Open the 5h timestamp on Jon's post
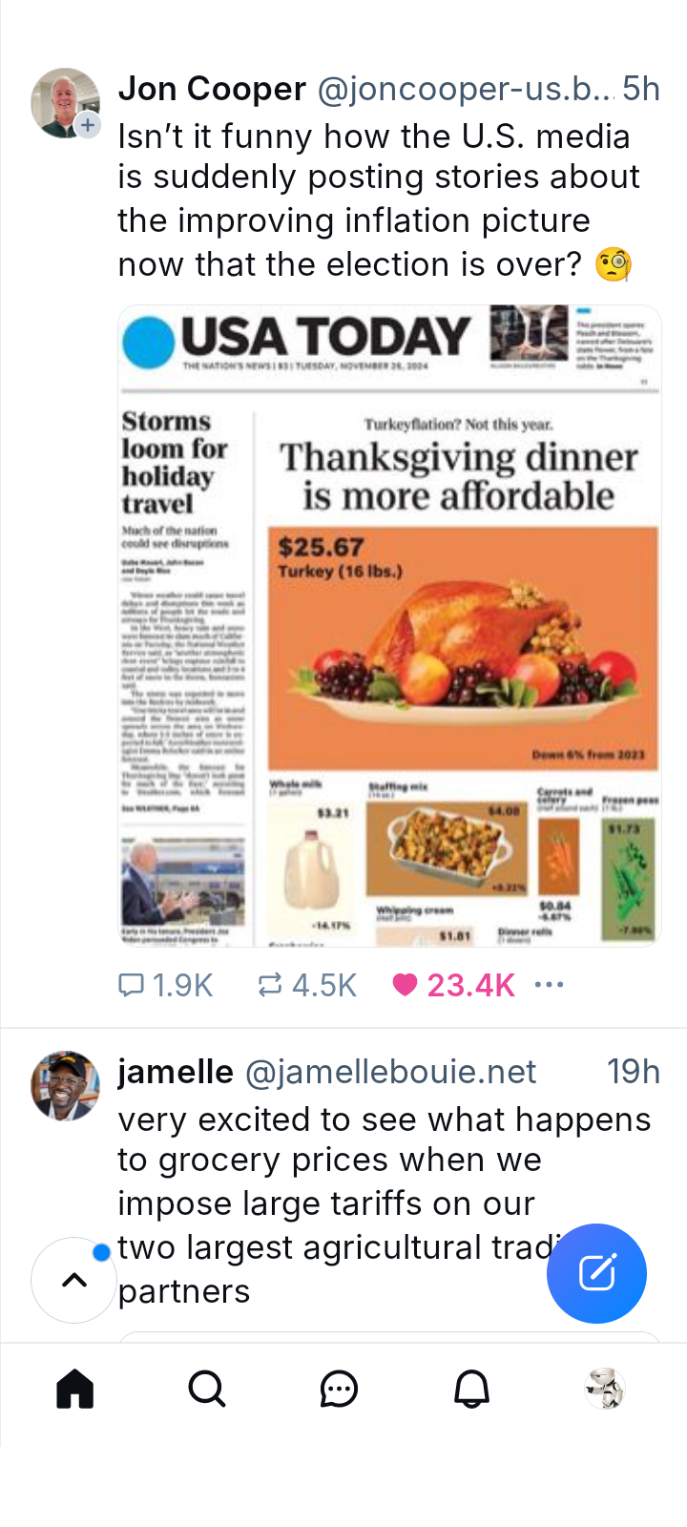The width and height of the screenshot is (687, 1527). pos(641,89)
